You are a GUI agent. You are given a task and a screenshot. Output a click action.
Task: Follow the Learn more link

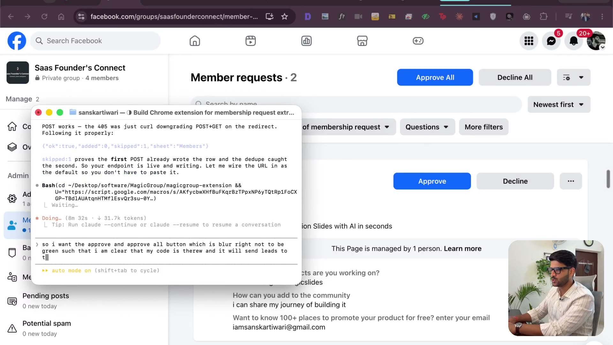click(x=463, y=249)
